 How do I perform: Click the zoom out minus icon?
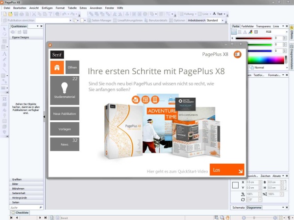tap(244, 218)
